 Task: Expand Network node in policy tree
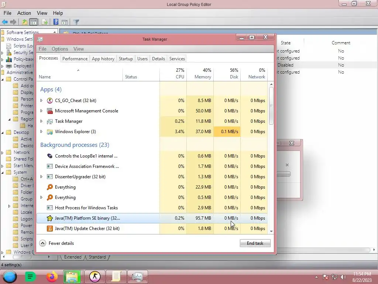3,153
